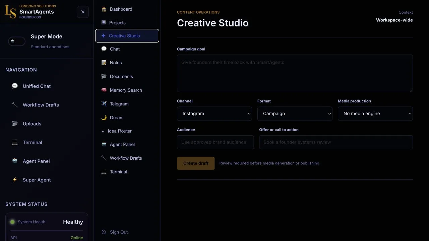The width and height of the screenshot is (429, 241).
Task: Click the LS Londono Solutions logo
Action: (10, 12)
